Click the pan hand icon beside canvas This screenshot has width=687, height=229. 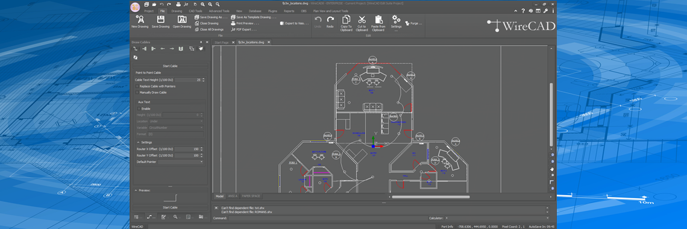552,169
